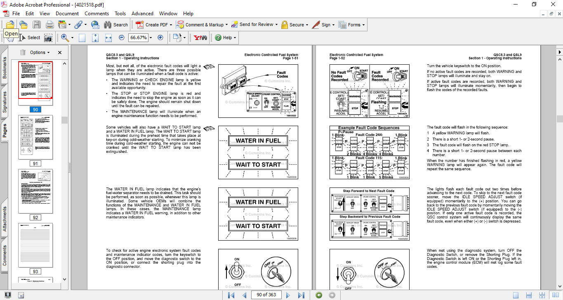Screen dimensions: 563x300
Task: Switch to the Bookmarks side tab
Action: coord(5,68)
